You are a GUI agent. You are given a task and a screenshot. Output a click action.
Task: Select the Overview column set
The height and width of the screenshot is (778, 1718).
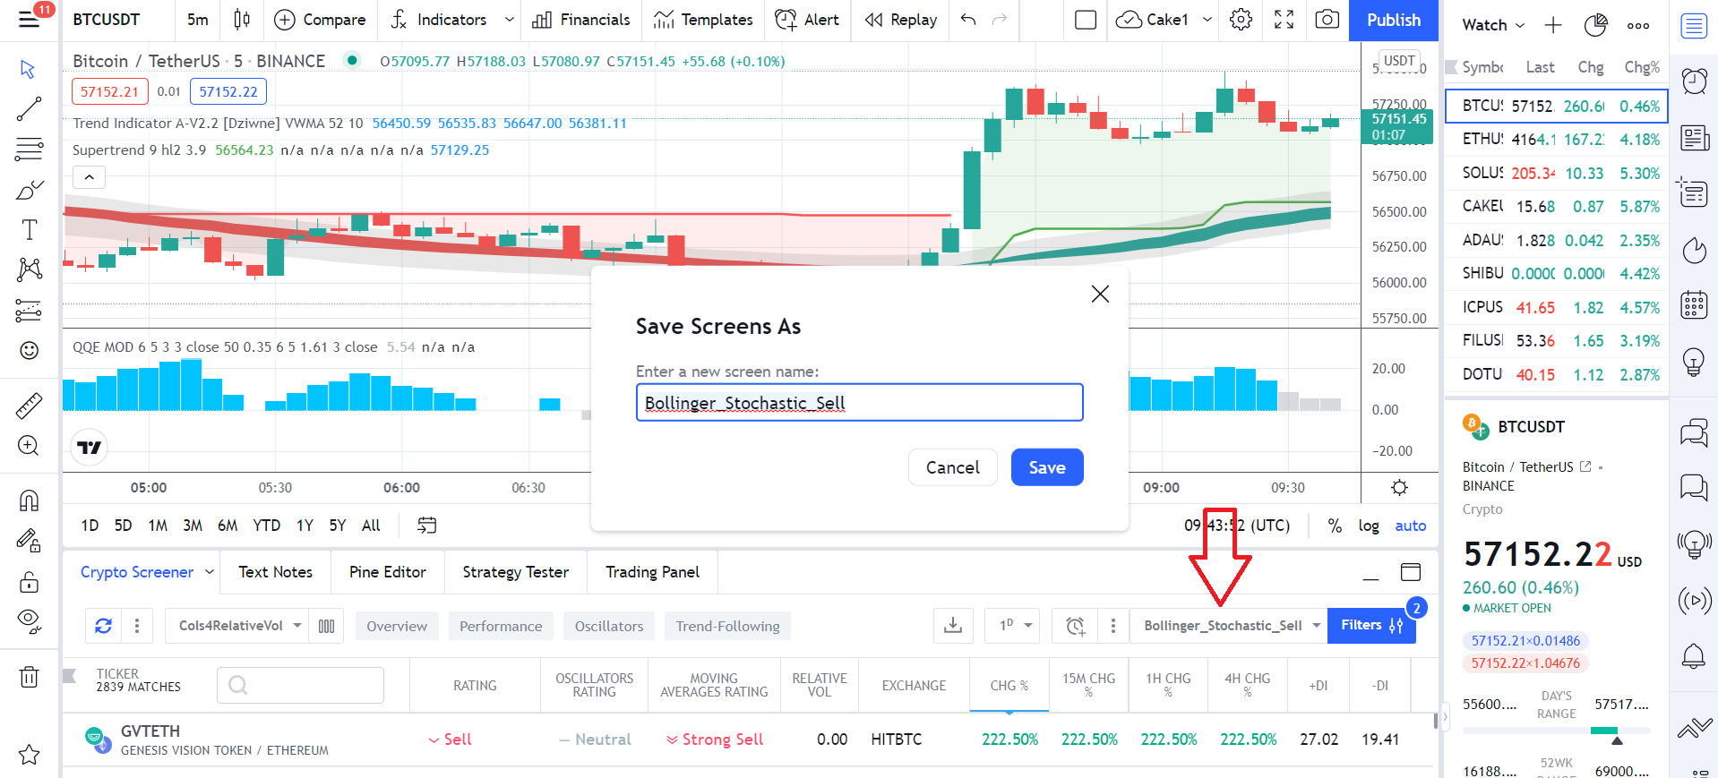click(x=397, y=626)
